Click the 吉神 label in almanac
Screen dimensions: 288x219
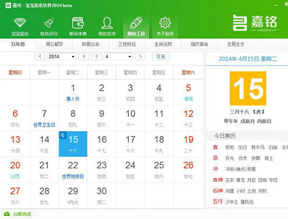coord(218,180)
